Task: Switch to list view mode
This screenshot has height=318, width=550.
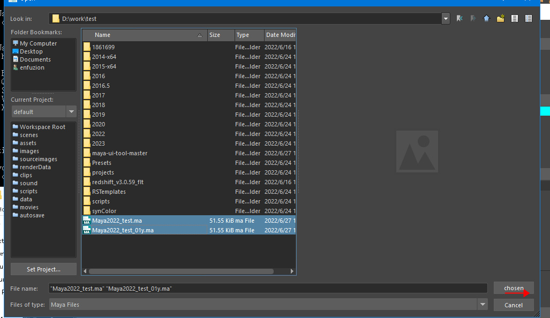Action: 515,19
